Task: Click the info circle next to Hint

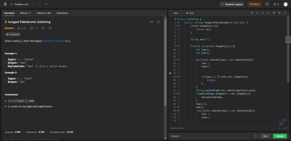Action: click(158, 22)
